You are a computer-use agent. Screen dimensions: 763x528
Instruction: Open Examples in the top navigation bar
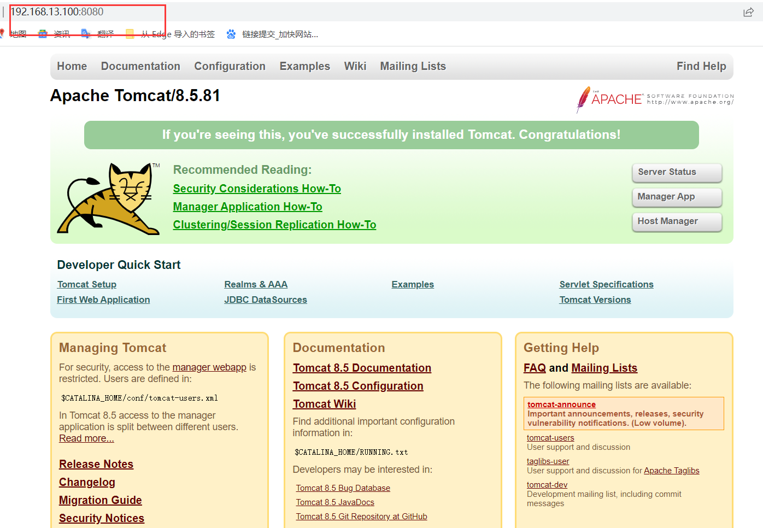coord(305,66)
